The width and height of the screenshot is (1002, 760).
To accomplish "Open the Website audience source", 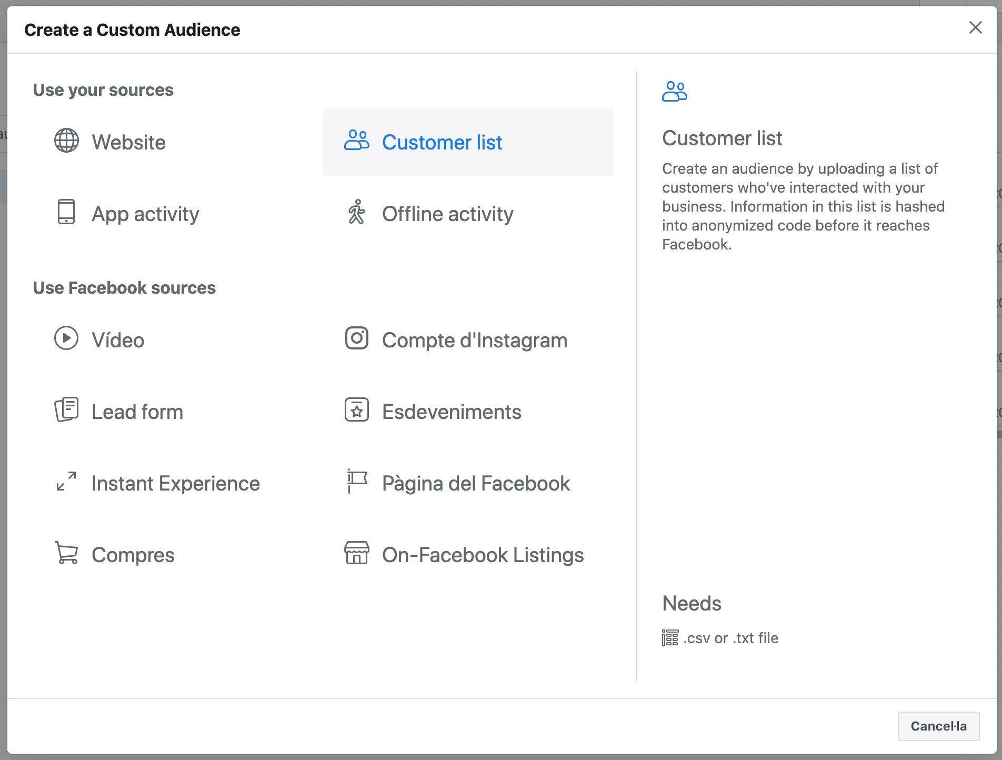I will [128, 142].
